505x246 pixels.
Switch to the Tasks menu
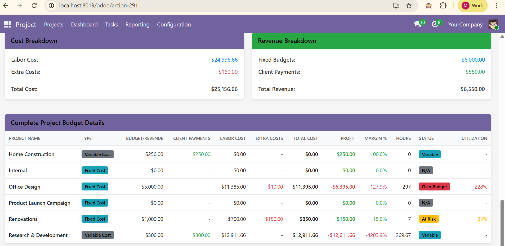coord(111,24)
